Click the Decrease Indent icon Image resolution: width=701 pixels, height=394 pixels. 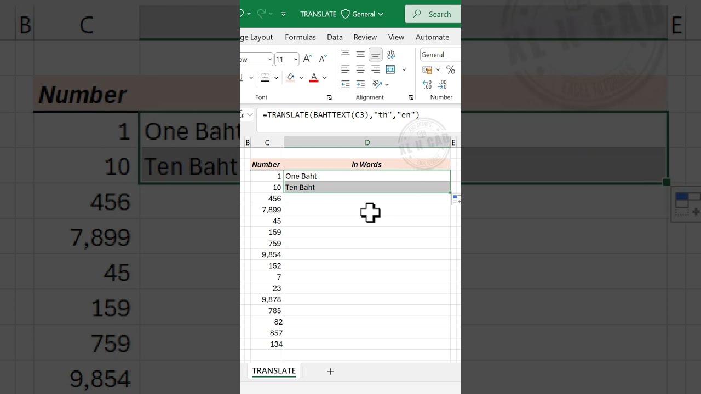point(346,84)
